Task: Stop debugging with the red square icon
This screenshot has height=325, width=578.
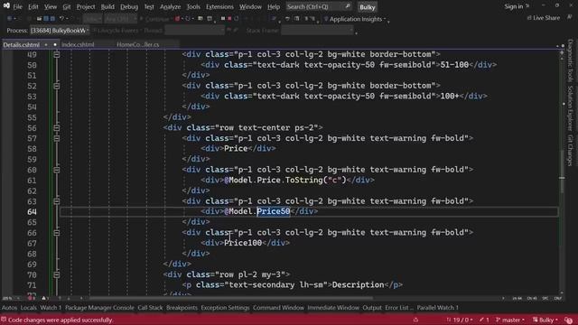Action: pos(229,18)
